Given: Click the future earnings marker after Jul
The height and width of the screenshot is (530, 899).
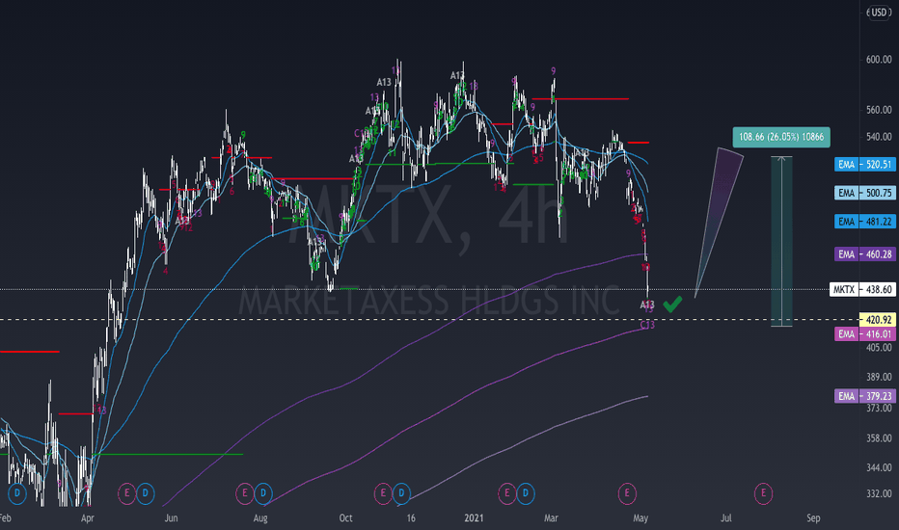Looking at the screenshot, I should (763, 493).
